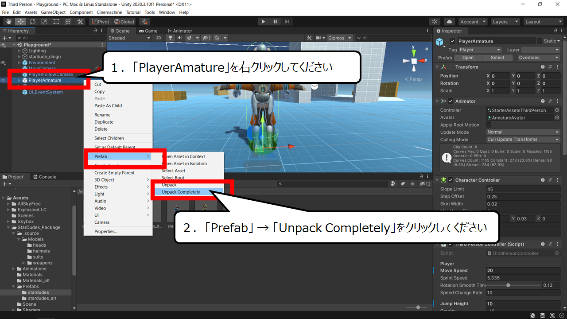
Task: Open the Account dropdown
Action: [473, 22]
